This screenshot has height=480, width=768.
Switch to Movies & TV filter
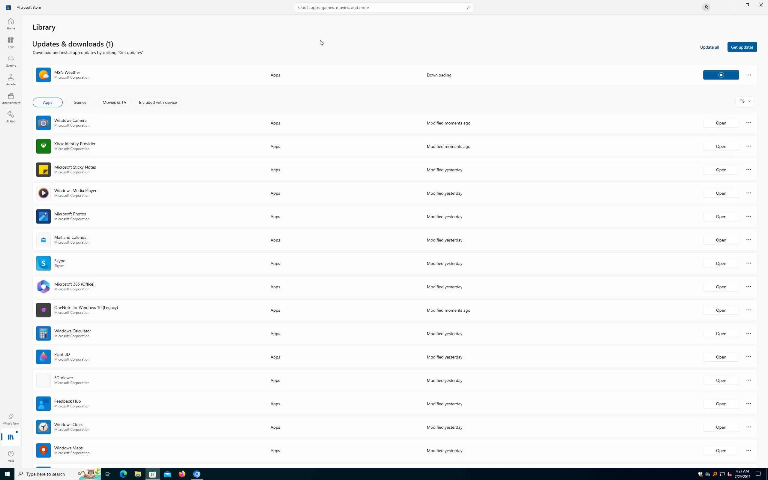point(114,102)
